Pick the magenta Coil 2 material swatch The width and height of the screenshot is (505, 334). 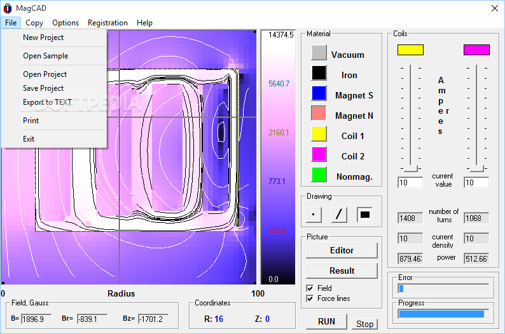pos(319,154)
